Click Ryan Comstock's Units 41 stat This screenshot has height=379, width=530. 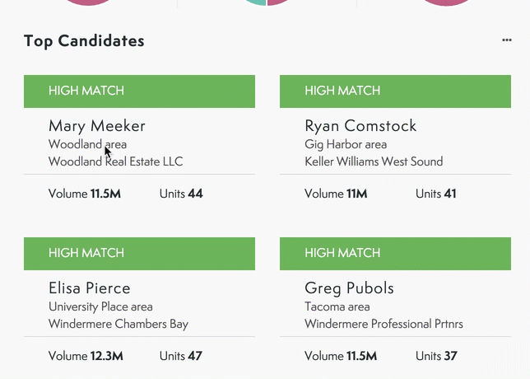pyautogui.click(x=436, y=194)
